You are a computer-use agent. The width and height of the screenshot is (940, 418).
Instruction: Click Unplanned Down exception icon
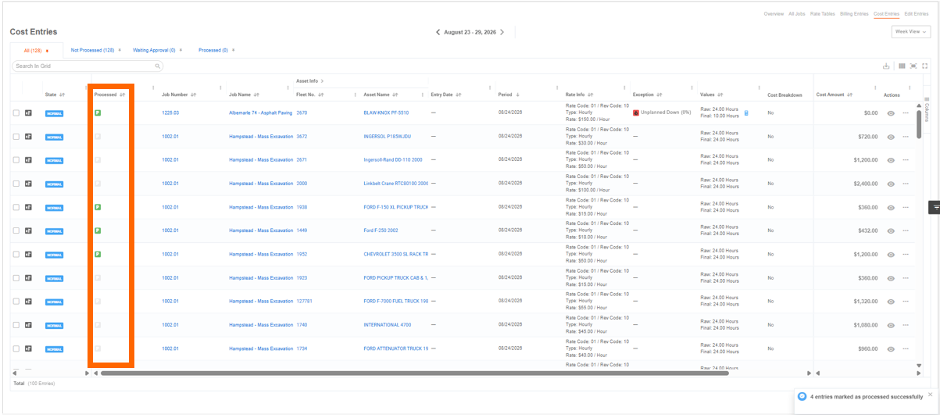click(636, 113)
